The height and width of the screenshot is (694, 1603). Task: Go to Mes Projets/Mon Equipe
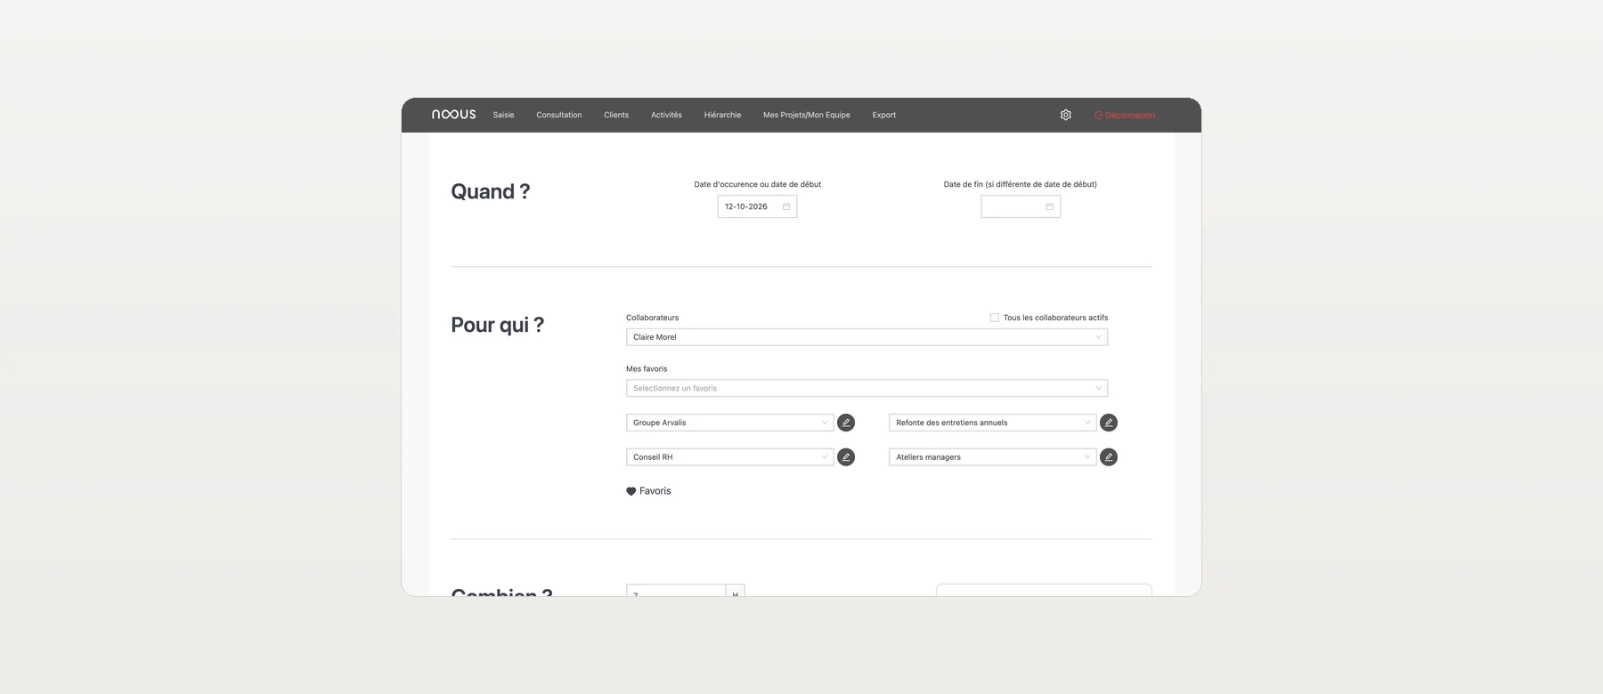pyautogui.click(x=807, y=115)
